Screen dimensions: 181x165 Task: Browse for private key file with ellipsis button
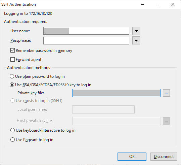pos(166,93)
